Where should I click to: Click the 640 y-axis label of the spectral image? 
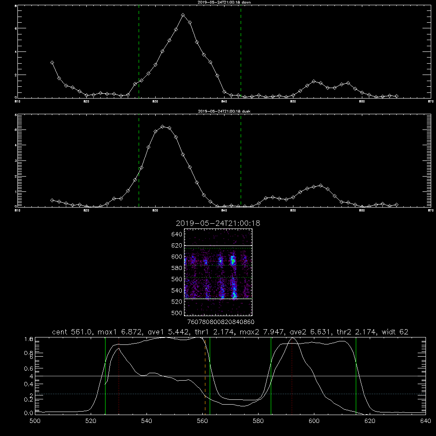pyautogui.click(x=177, y=235)
